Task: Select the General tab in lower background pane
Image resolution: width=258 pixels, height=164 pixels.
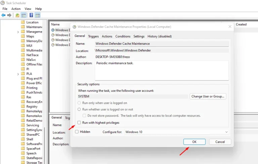Action: tap(56, 117)
